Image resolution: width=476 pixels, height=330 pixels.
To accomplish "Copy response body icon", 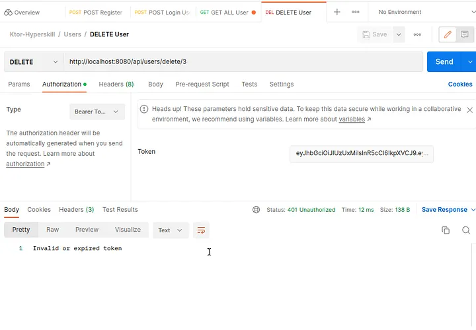I will coord(446,230).
